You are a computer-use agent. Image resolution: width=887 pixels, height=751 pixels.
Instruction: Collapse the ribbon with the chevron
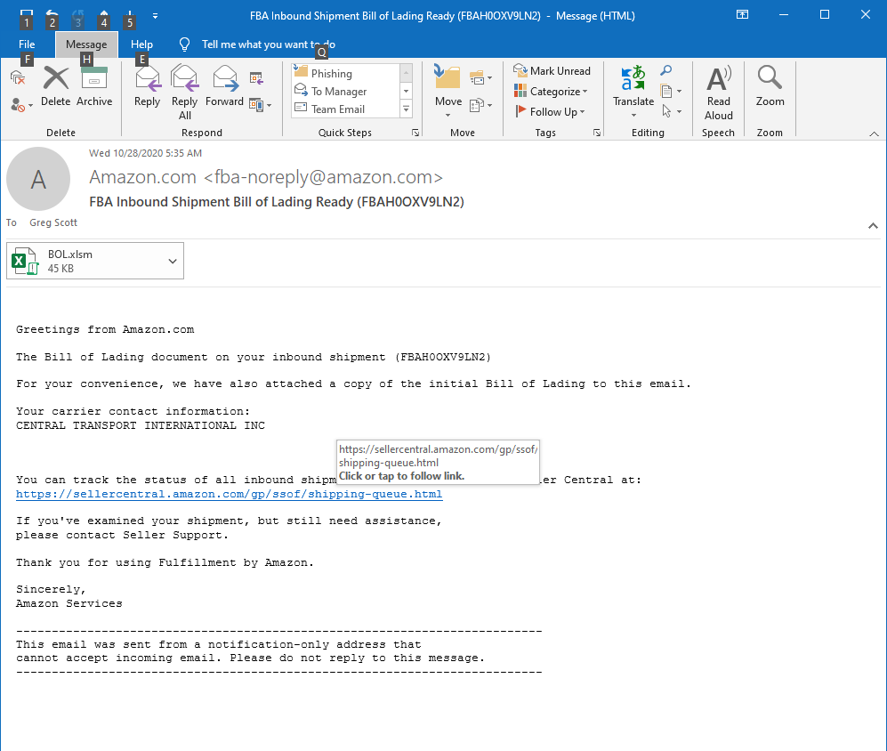tap(874, 133)
